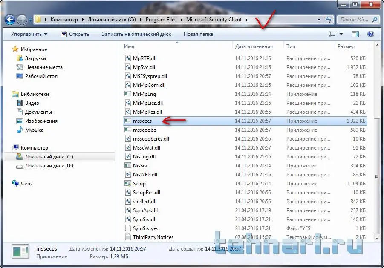Click the SymSrv.yes file icon
Image resolution: width=384 pixels, height=268 pixels.
[128, 228]
